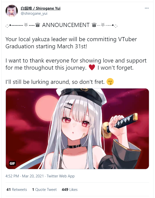Play the anime girl GIF image

pos(77,129)
